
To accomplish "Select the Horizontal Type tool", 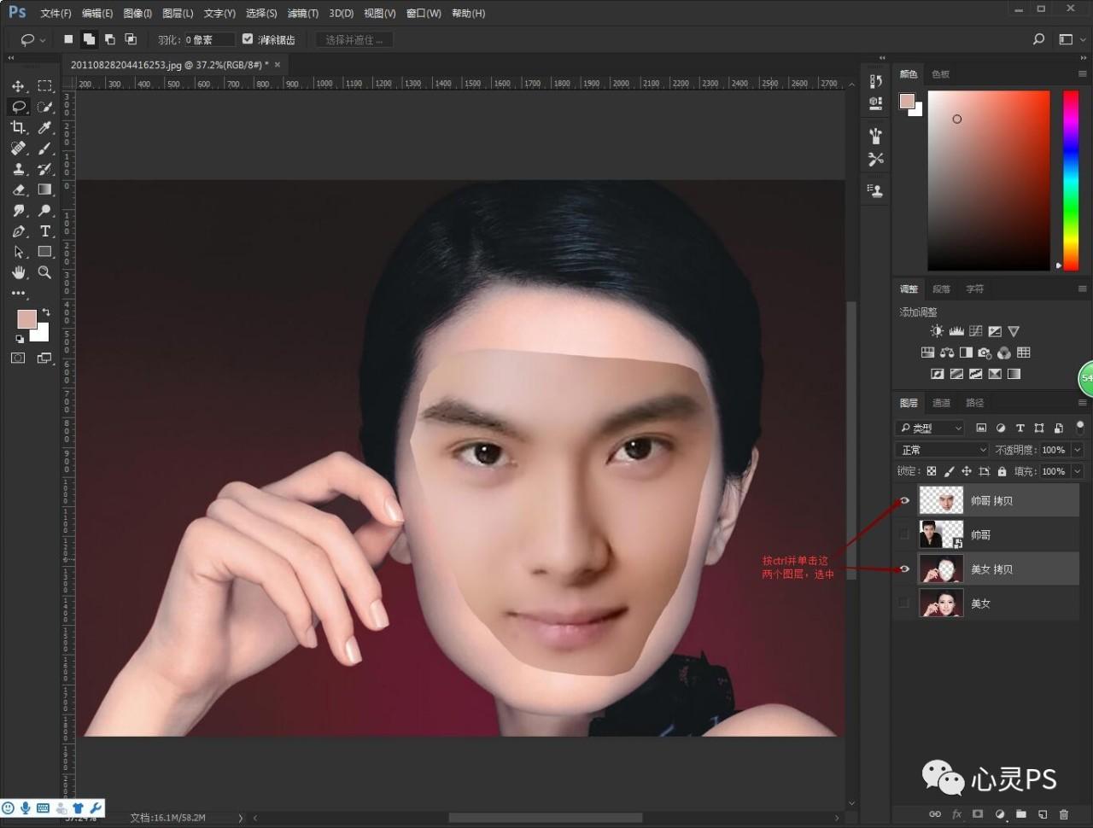I will [x=45, y=231].
